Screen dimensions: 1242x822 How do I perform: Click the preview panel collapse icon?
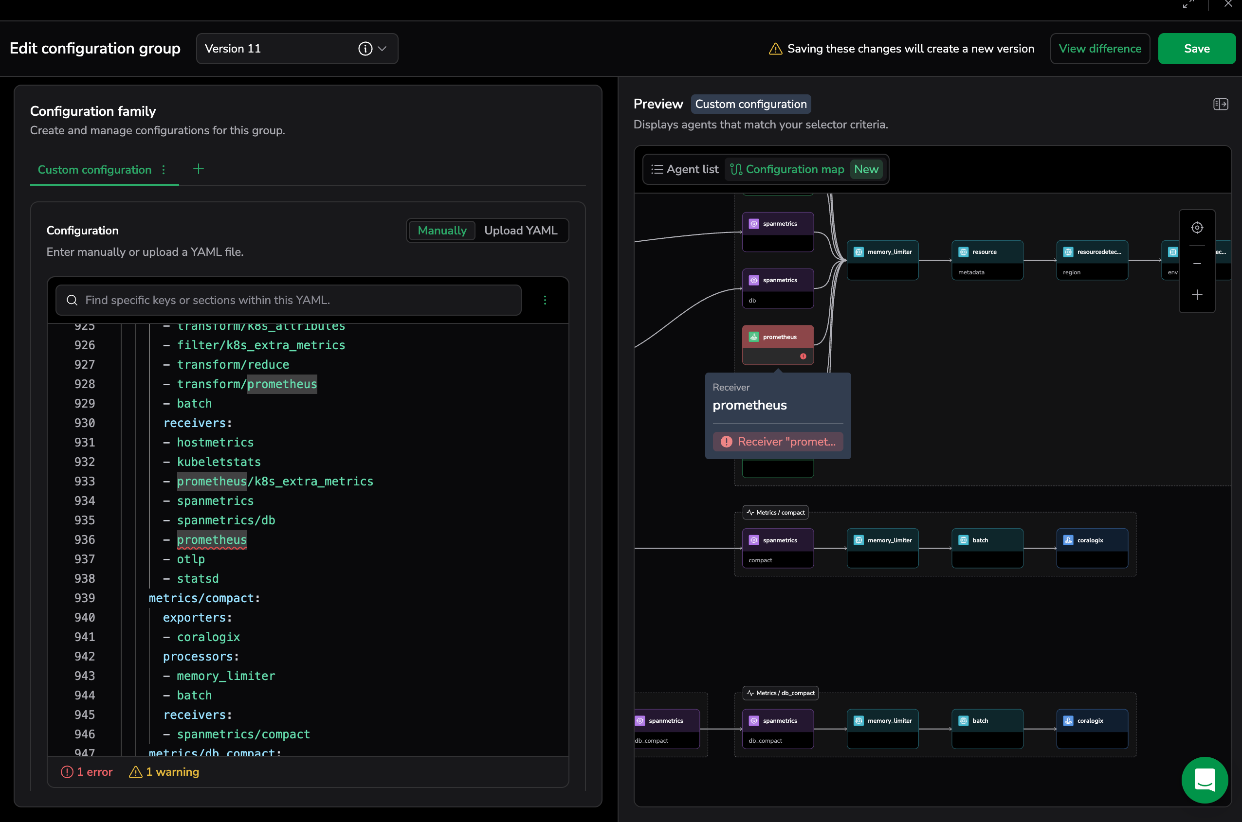[x=1220, y=104]
